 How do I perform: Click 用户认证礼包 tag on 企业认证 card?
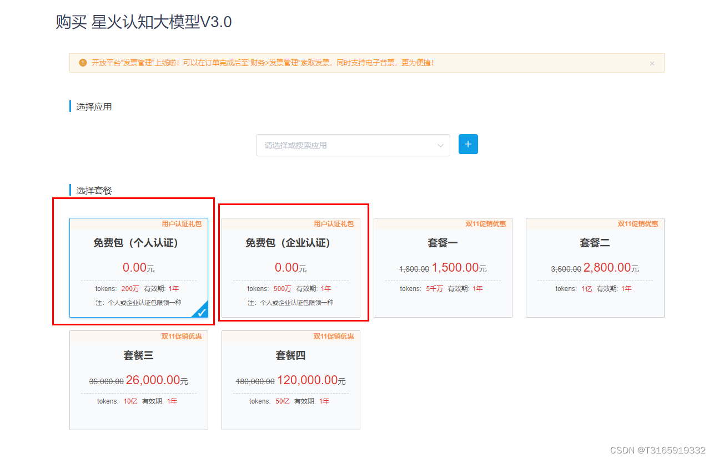point(334,224)
